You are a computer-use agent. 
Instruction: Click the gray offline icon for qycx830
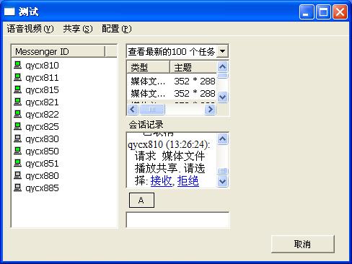tap(17, 138)
